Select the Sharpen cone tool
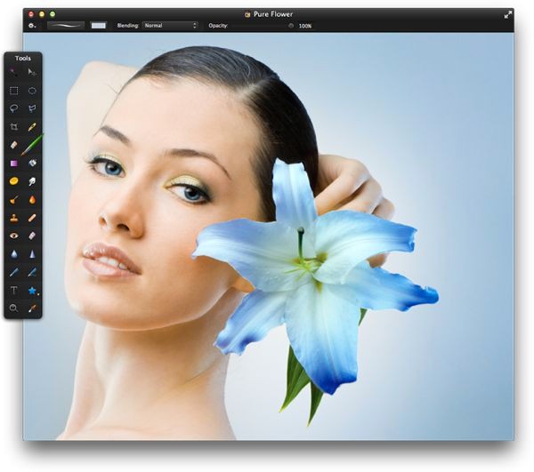Screen dimensions: 534x472 32,254
